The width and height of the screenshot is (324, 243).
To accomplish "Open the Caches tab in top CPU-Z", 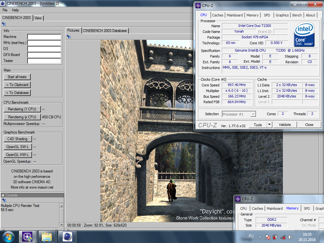I will pos(217,15).
